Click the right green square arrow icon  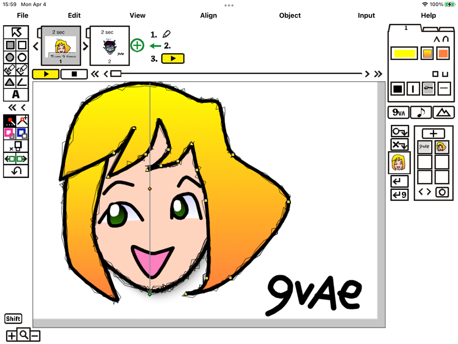[x=22, y=159]
